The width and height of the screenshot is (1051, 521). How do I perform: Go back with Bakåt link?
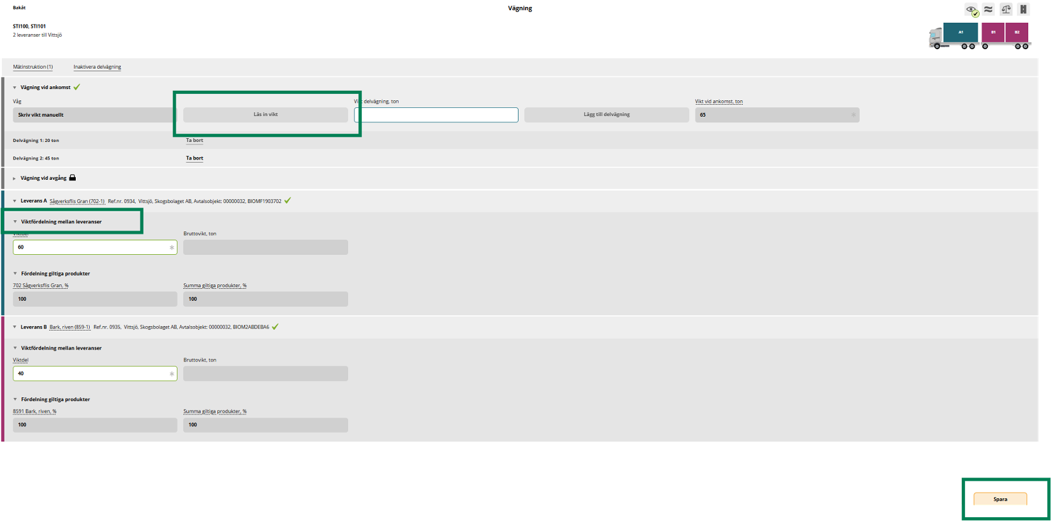[20, 8]
